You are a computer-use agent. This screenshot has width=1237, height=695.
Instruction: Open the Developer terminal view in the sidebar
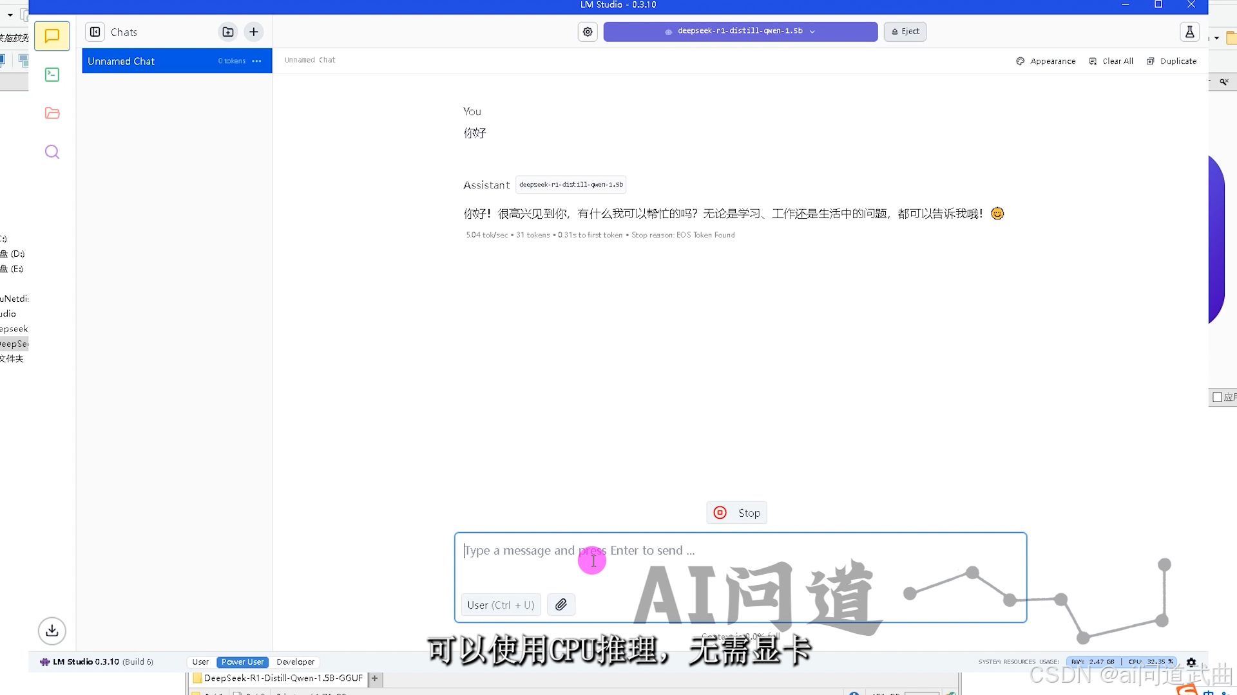[52, 75]
